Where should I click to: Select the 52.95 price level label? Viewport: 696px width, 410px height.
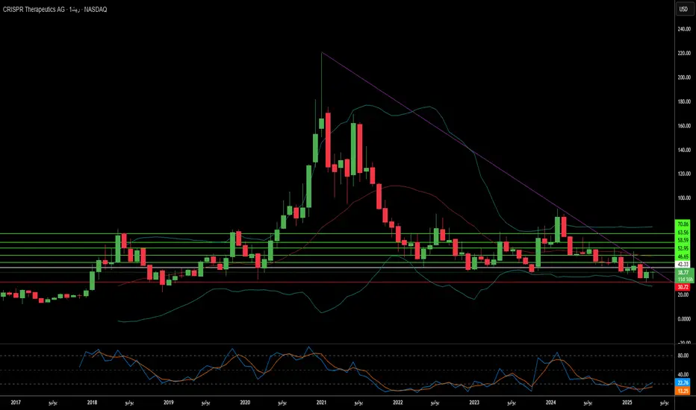pyautogui.click(x=683, y=248)
